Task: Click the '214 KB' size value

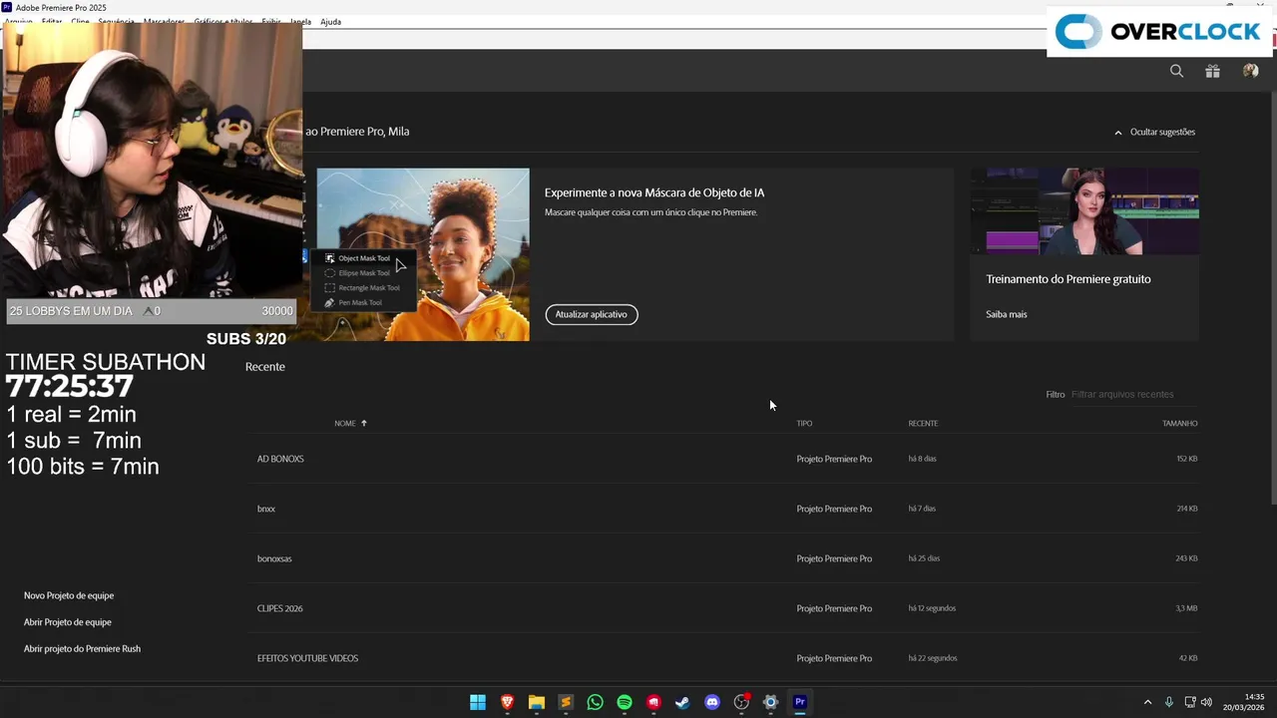Action: 1186,509
